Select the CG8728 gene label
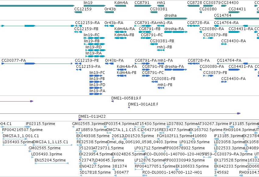259x177 pixels. pyautogui.click(x=194, y=3)
